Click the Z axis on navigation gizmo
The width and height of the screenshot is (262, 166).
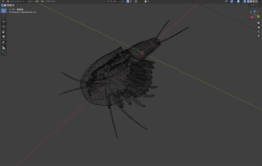[x=255, y=11]
